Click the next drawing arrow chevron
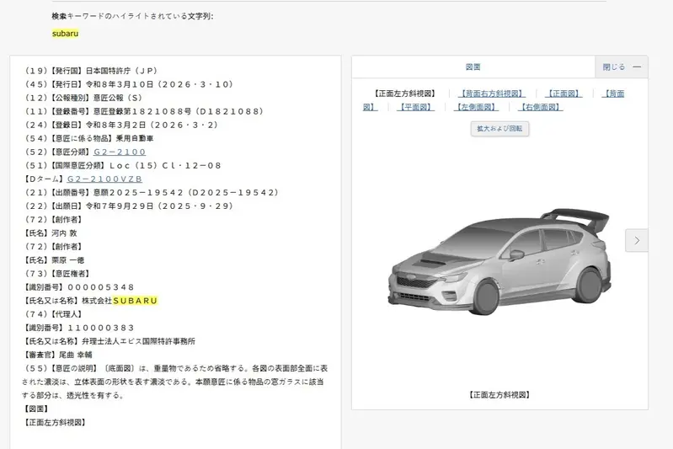This screenshot has width=673, height=449. (x=636, y=240)
